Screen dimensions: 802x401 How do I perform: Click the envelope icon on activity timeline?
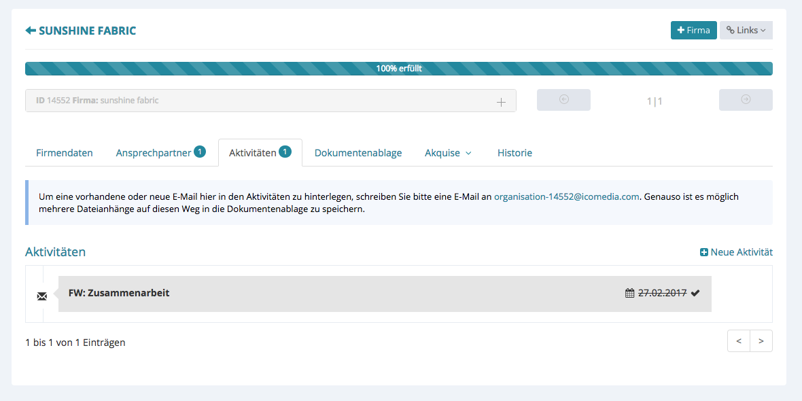[42, 296]
